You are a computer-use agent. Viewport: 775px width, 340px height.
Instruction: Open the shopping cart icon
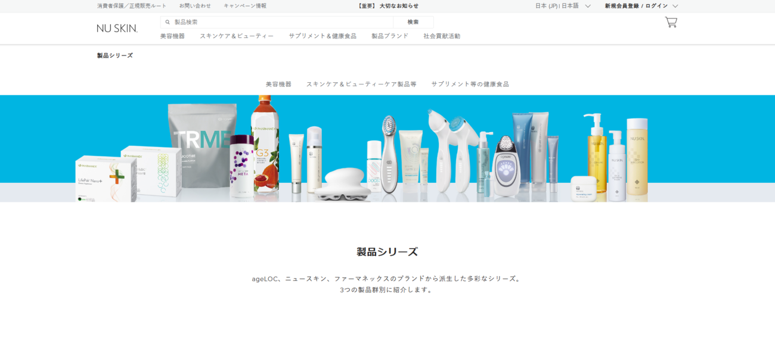click(x=671, y=22)
